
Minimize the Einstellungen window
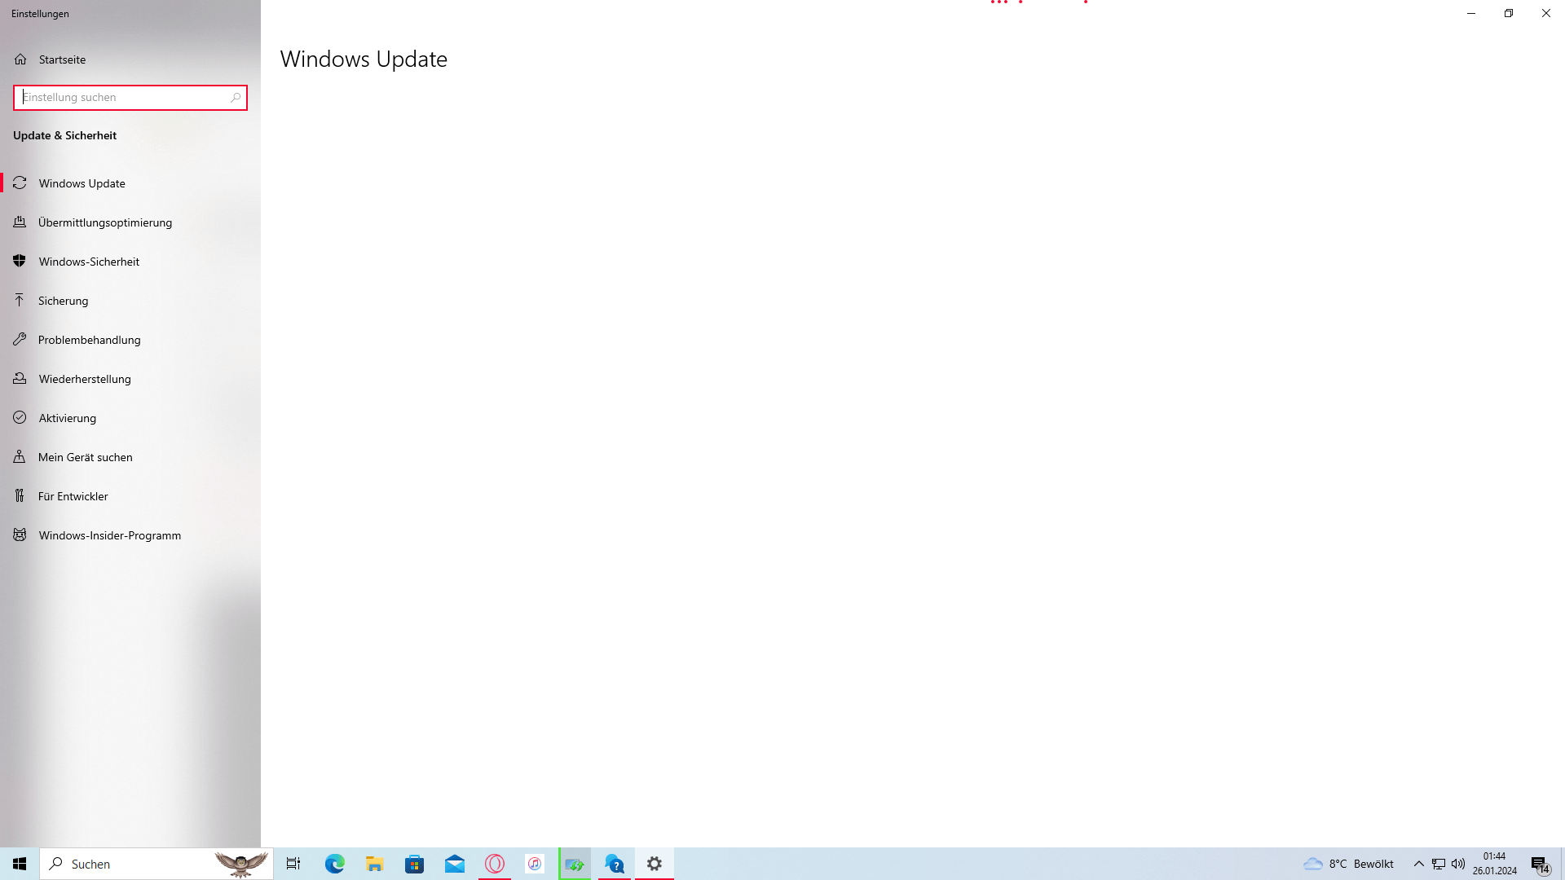tap(1471, 13)
